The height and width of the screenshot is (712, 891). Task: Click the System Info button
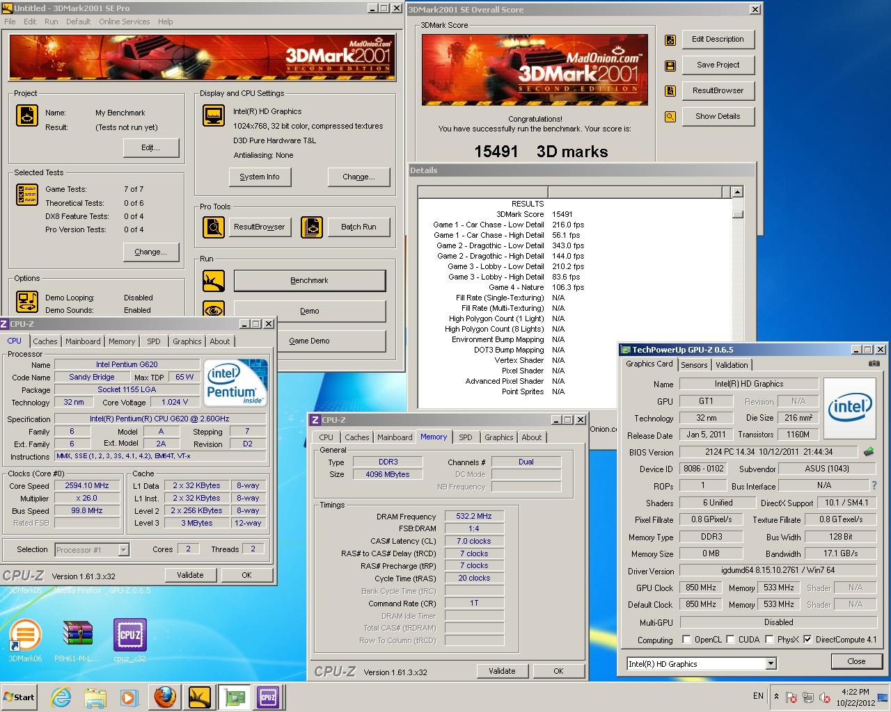pyautogui.click(x=260, y=177)
